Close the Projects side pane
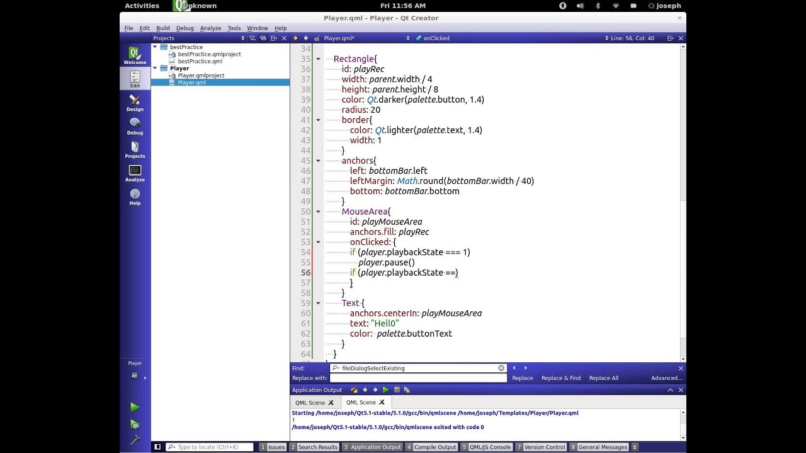The width and height of the screenshot is (806, 453). point(284,38)
